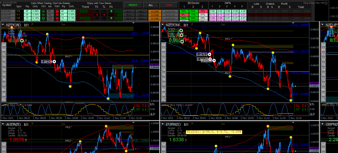Click BU button on NZDCAD chart
The width and height of the screenshot is (338, 153).
4,90
